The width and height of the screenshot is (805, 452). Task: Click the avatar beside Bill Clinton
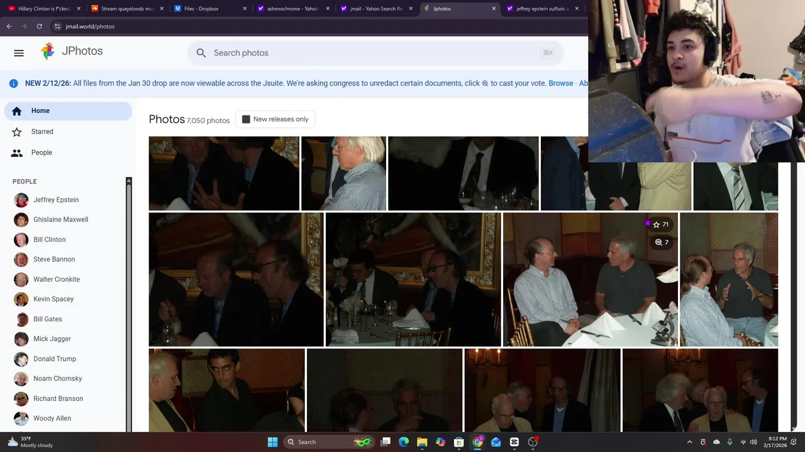pos(21,240)
